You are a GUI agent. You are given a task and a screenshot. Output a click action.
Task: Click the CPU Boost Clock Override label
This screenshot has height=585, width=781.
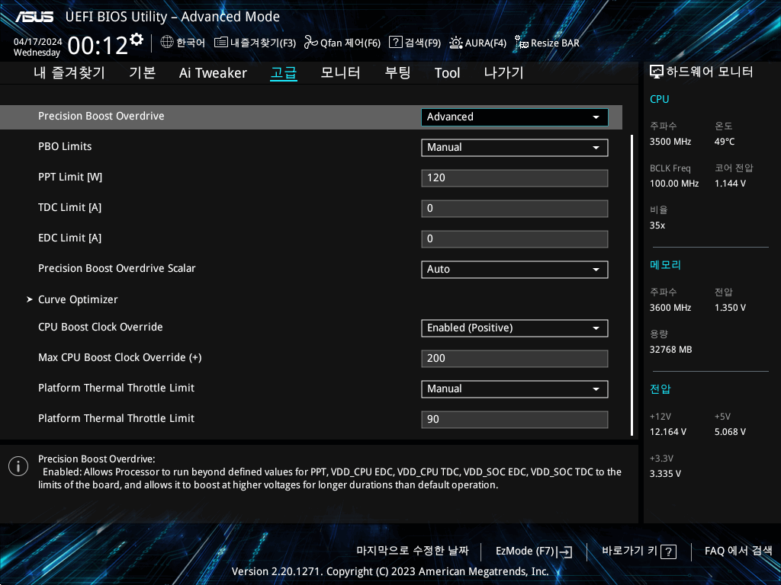coord(101,327)
